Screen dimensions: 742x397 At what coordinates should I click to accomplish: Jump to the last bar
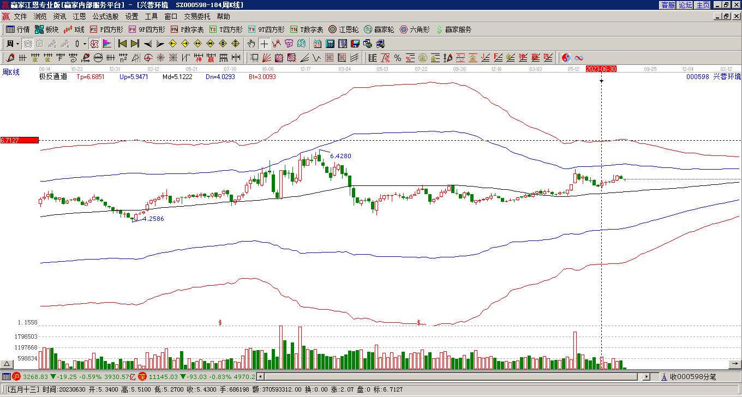pyautogui.click(x=135, y=44)
